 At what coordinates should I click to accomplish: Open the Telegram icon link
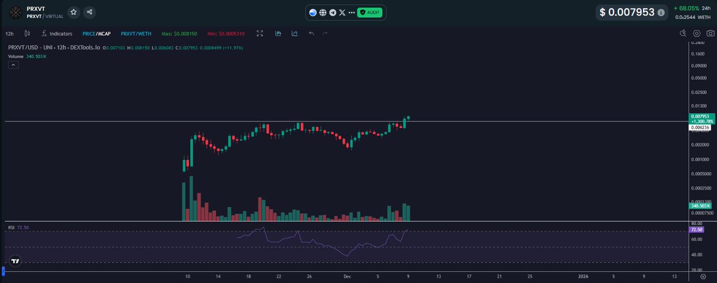coord(332,13)
